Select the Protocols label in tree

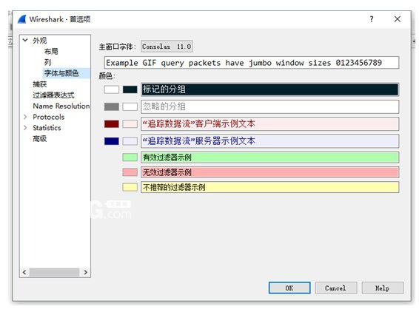[49, 117]
